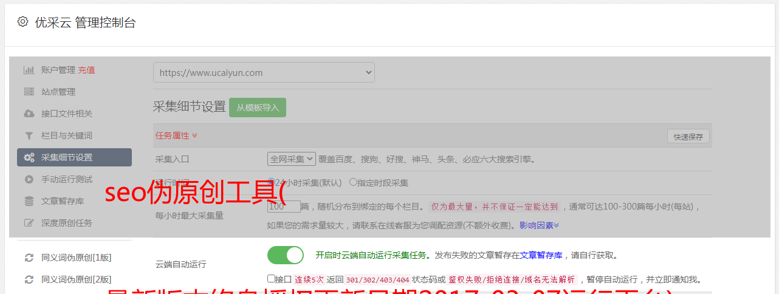This screenshot has height=294, width=779.
Task: Click the edit icon for 深度原创任务
Action: coord(29,223)
